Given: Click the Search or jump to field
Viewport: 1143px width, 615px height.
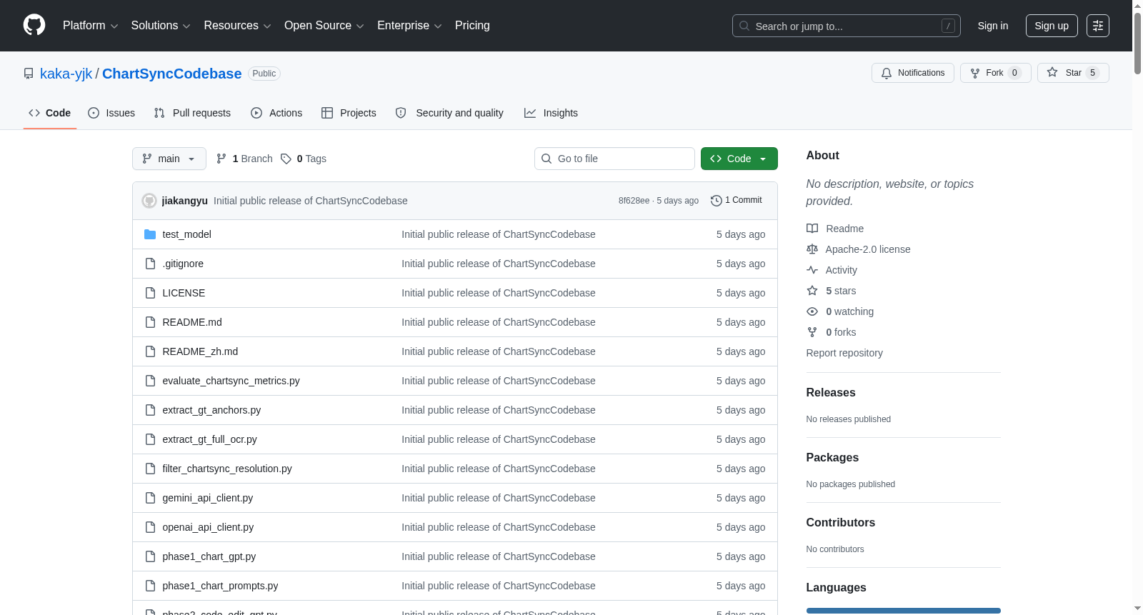Looking at the screenshot, I should click(847, 26).
